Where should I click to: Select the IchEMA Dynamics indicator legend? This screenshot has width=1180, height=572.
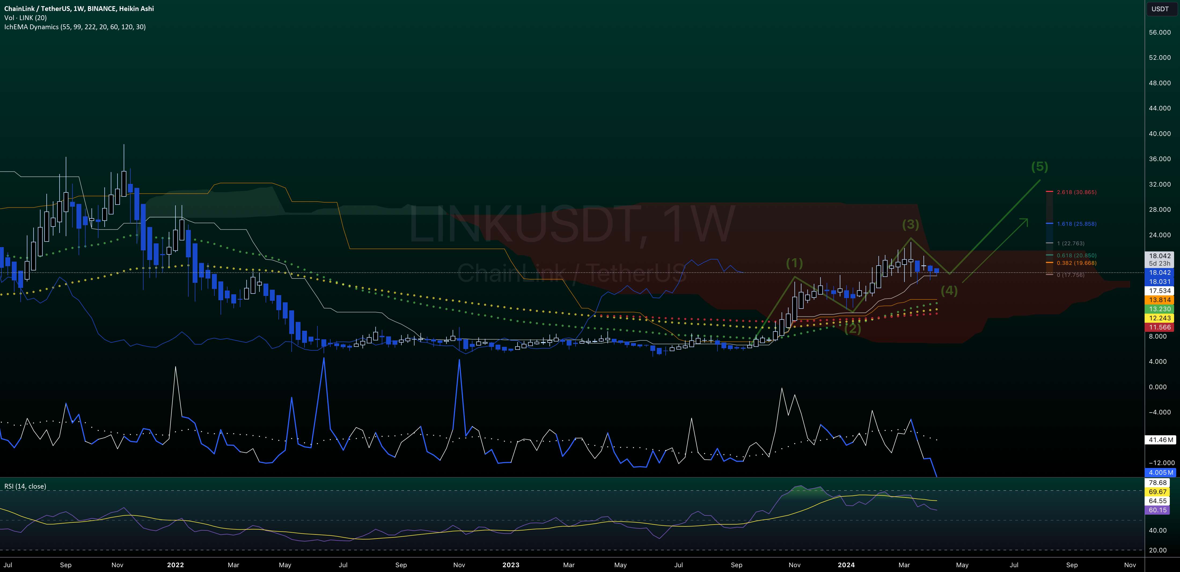coord(75,27)
